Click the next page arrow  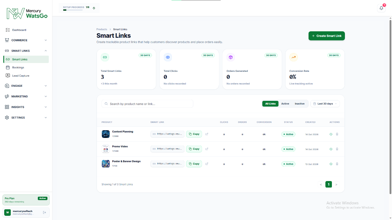(336, 184)
